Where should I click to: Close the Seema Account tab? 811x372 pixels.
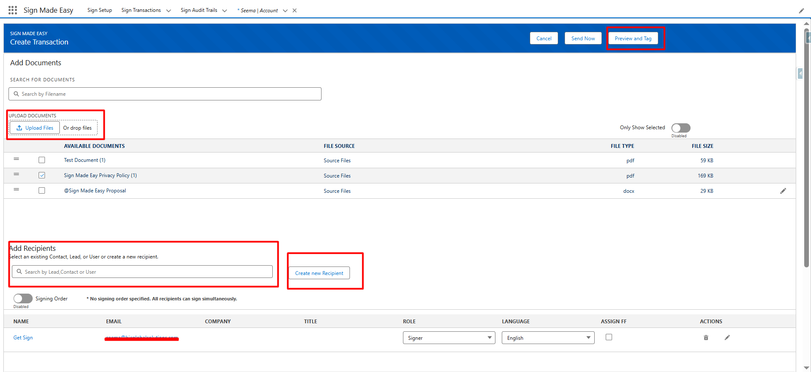point(294,11)
